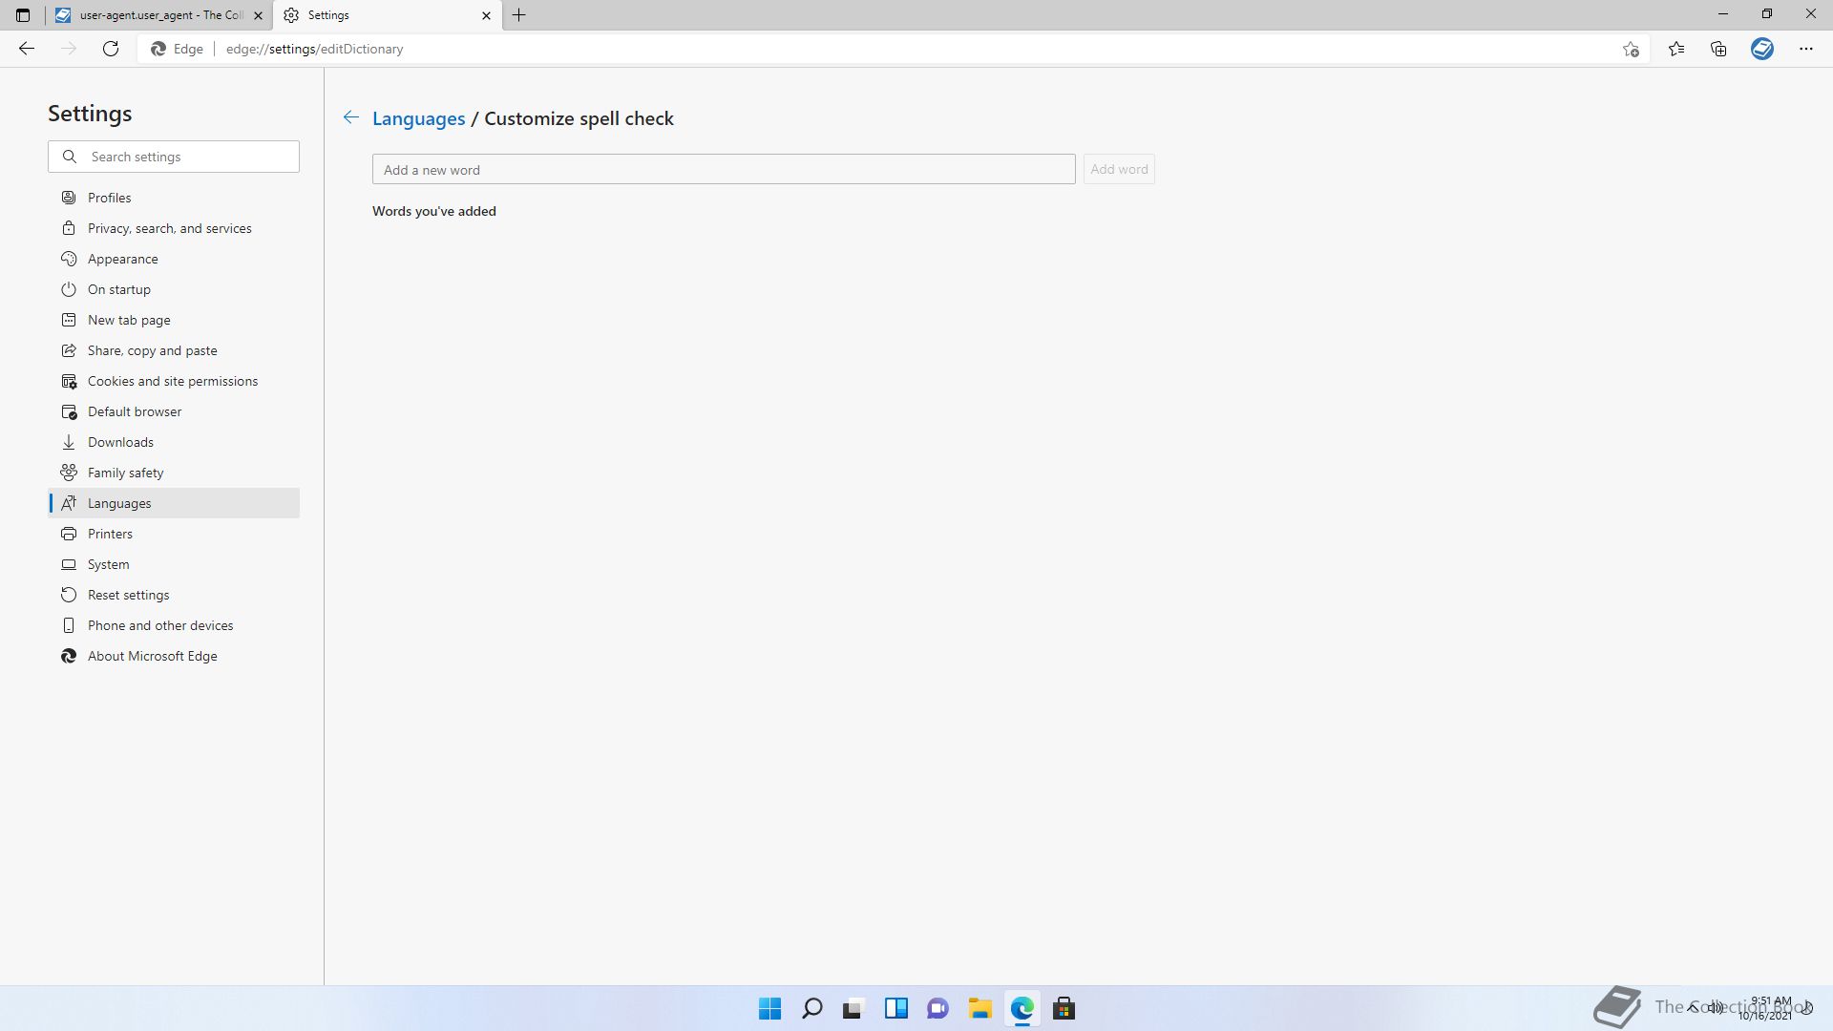Open File Explorer from the taskbar
This screenshot has width=1833, height=1031.
click(x=980, y=1008)
